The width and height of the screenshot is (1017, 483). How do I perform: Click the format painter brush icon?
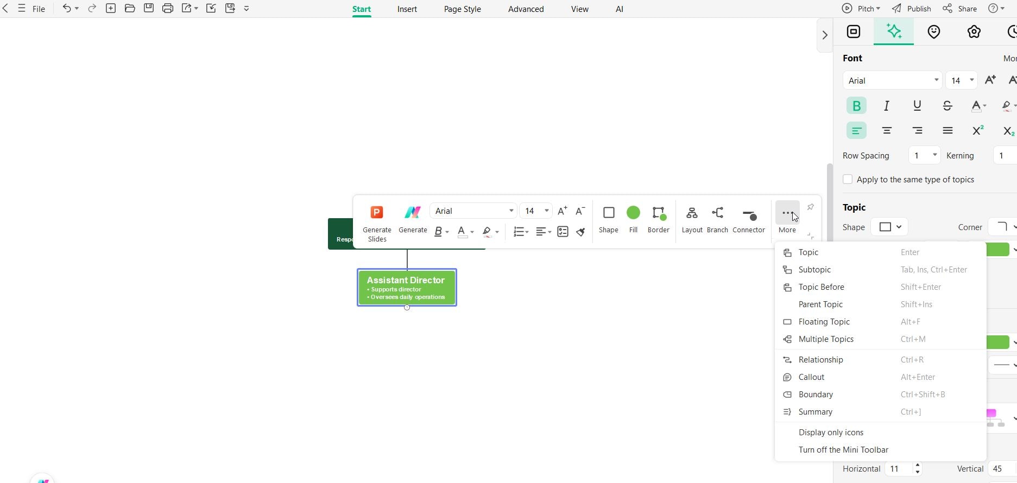581,232
